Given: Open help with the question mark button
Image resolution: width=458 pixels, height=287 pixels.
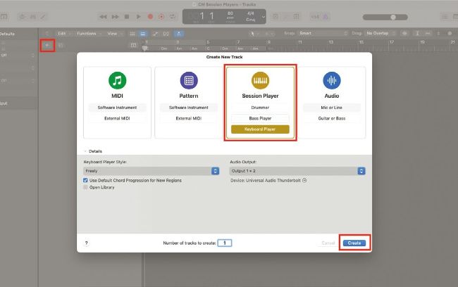Looking at the screenshot, I should click(87, 243).
